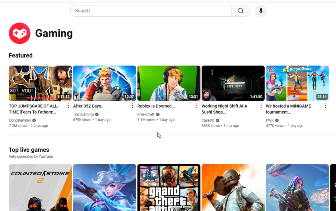Image resolution: width=336 pixels, height=211 pixels.
Task: Click 7.2M views • 2 days ago text
Action: pyautogui.click(x=28, y=126)
